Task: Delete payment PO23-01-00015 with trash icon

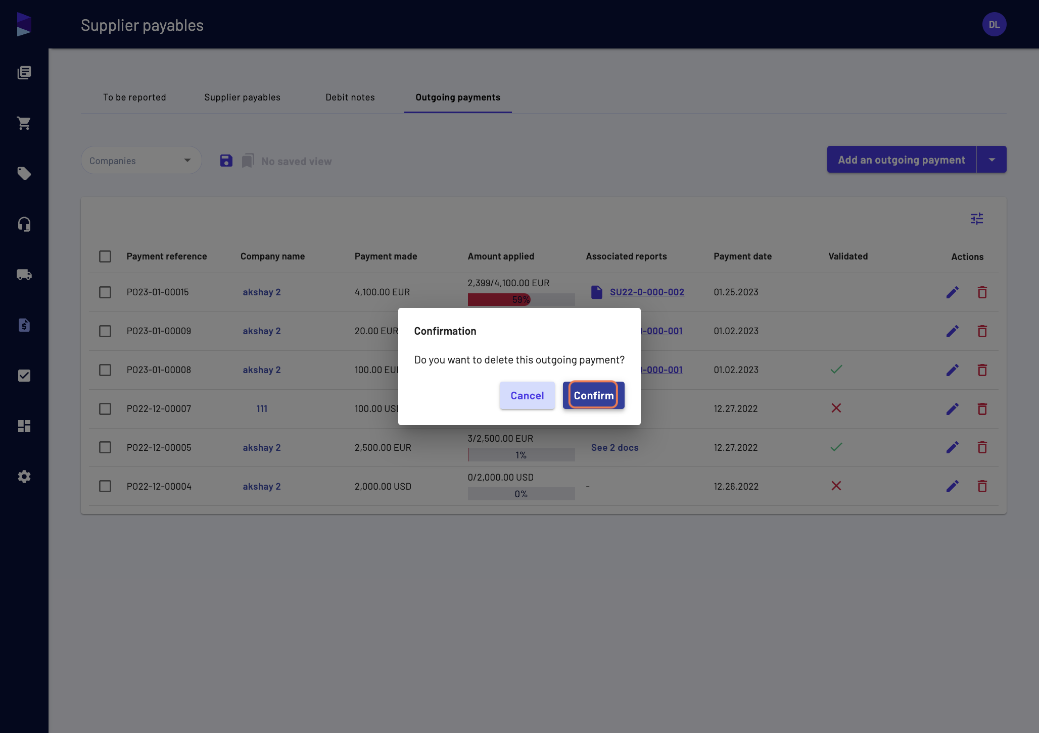Action: pos(982,292)
